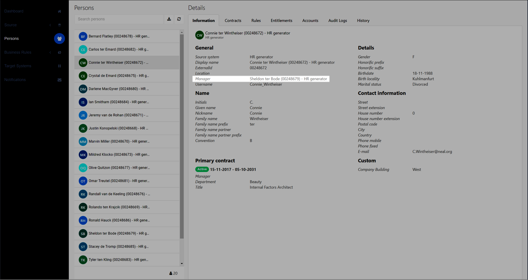Click the Source layers icon
Screen dimensions: 528x280
click(59, 25)
